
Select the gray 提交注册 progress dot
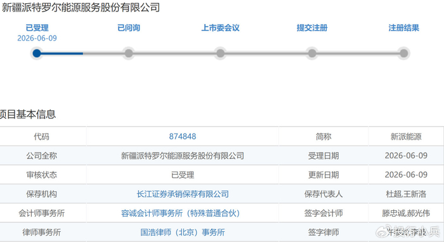[312, 53]
